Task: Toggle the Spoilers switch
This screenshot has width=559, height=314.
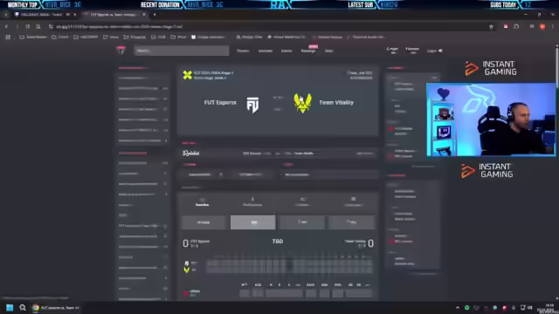Action: point(412,51)
